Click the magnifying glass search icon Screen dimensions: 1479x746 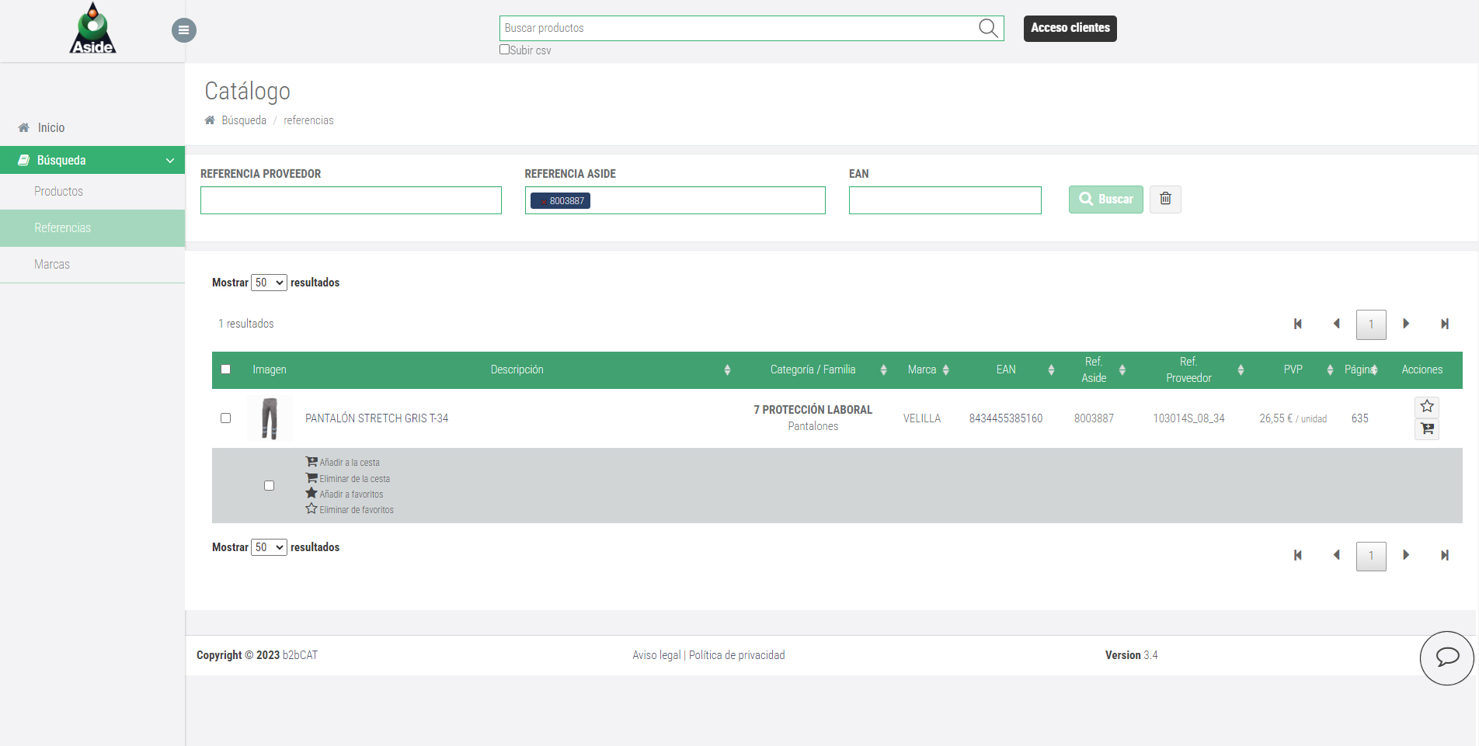point(987,29)
